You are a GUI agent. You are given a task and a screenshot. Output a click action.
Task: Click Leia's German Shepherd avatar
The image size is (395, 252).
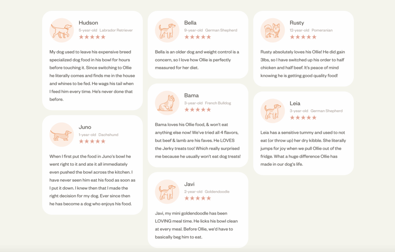[273, 111]
